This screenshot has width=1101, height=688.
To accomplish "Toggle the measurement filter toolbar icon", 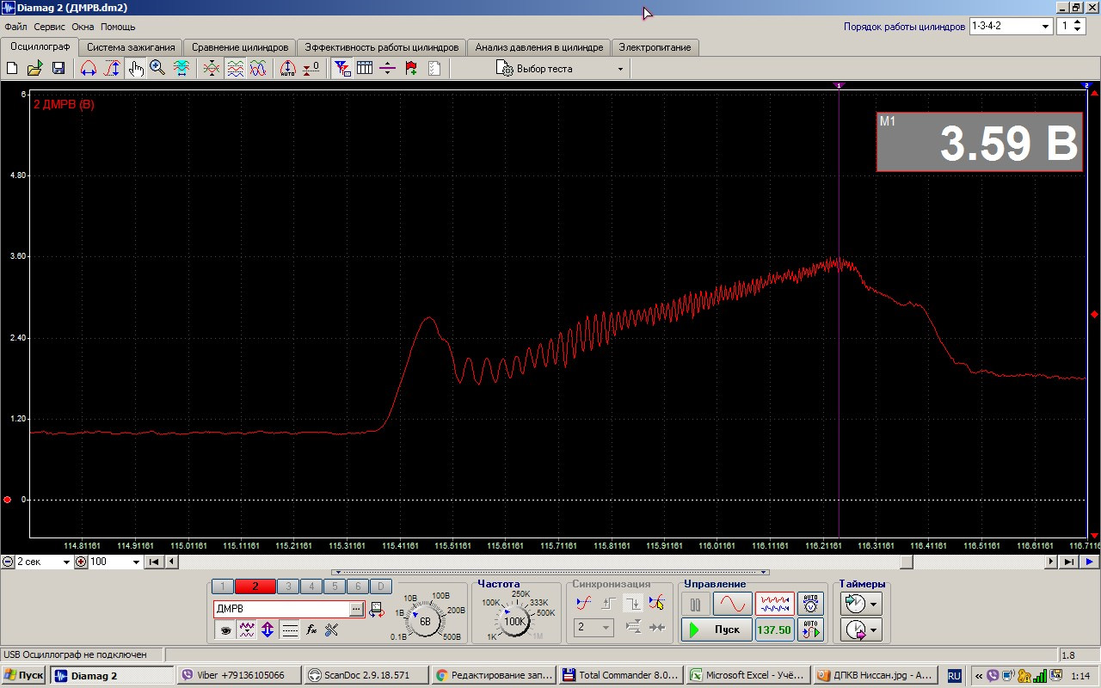I will [341, 68].
